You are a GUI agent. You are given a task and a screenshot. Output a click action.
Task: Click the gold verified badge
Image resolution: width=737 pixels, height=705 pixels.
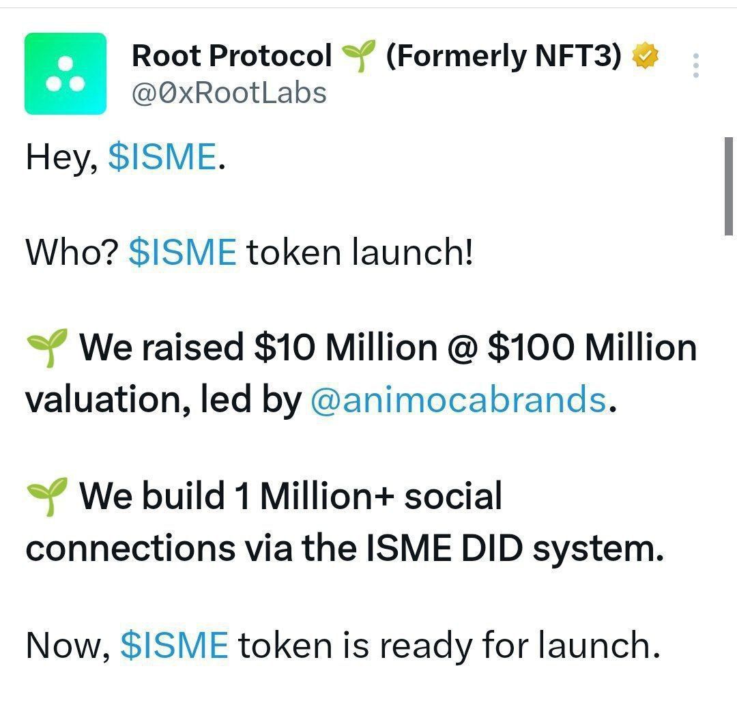645,56
